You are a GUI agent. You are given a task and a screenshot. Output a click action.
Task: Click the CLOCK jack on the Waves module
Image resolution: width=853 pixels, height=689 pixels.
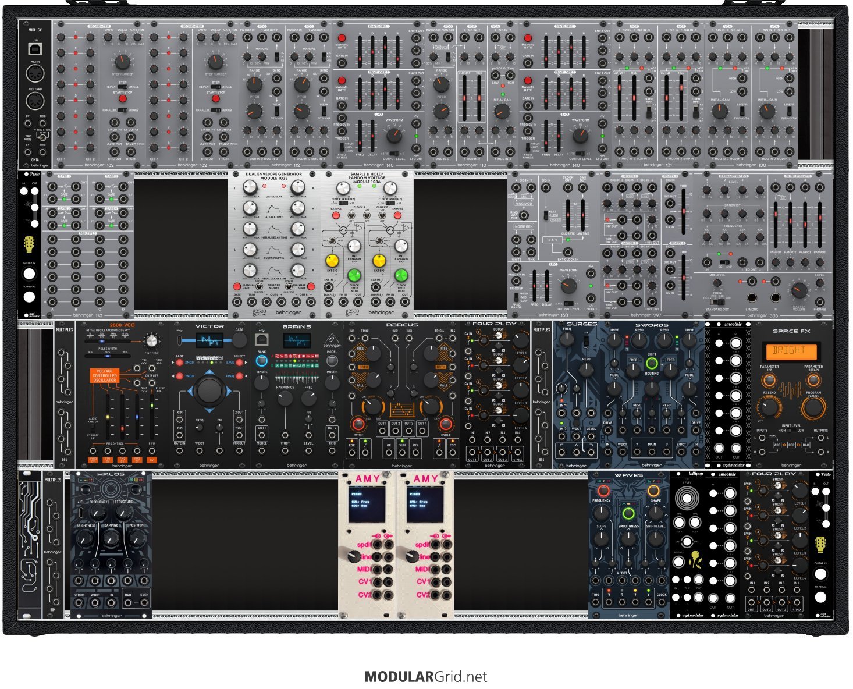coord(662,602)
